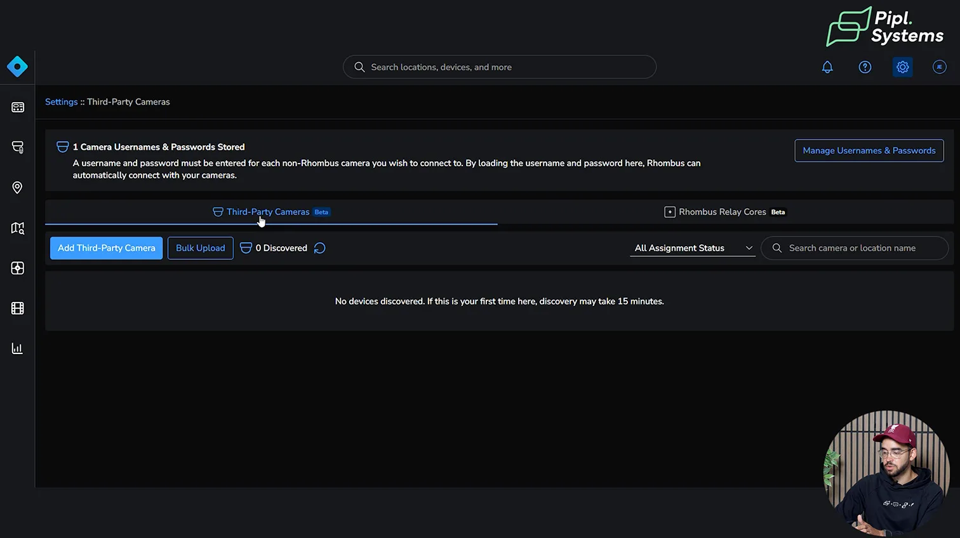The image size is (960, 538).
Task: Open the location pin sidebar icon
Action: 18,188
